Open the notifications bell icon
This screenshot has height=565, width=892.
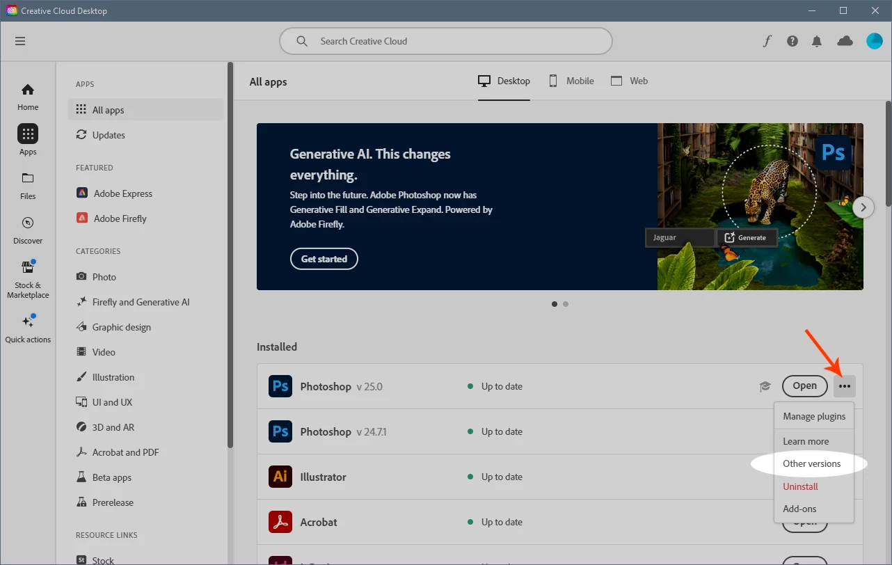pyautogui.click(x=817, y=41)
